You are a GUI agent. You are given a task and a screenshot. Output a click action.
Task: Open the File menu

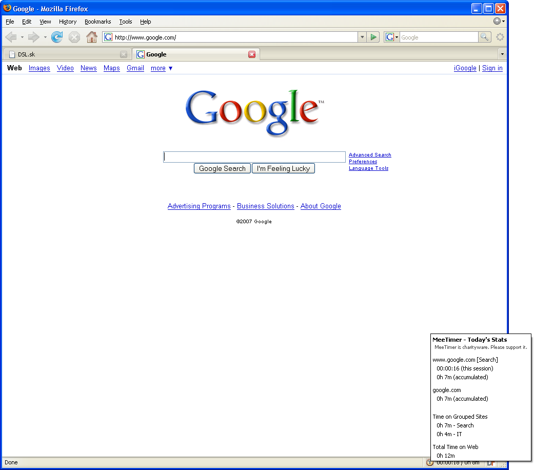10,22
